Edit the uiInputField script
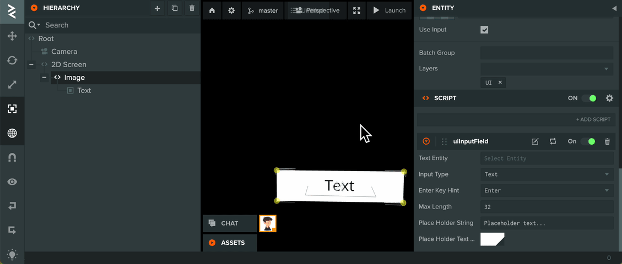This screenshot has width=622, height=264. click(x=535, y=141)
